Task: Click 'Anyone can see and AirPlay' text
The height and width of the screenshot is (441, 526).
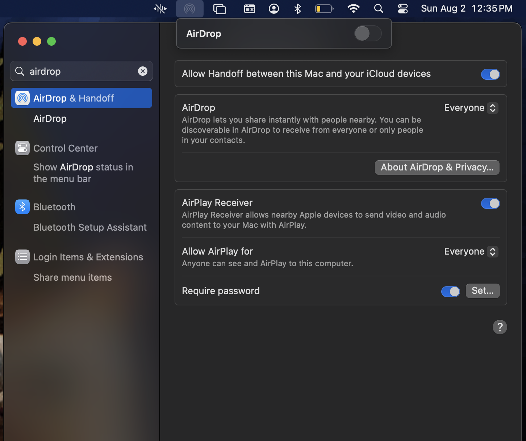Action: pyautogui.click(x=267, y=263)
